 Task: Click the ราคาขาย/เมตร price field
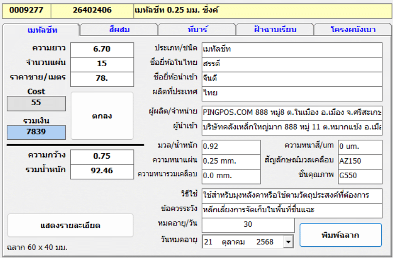[102, 78]
